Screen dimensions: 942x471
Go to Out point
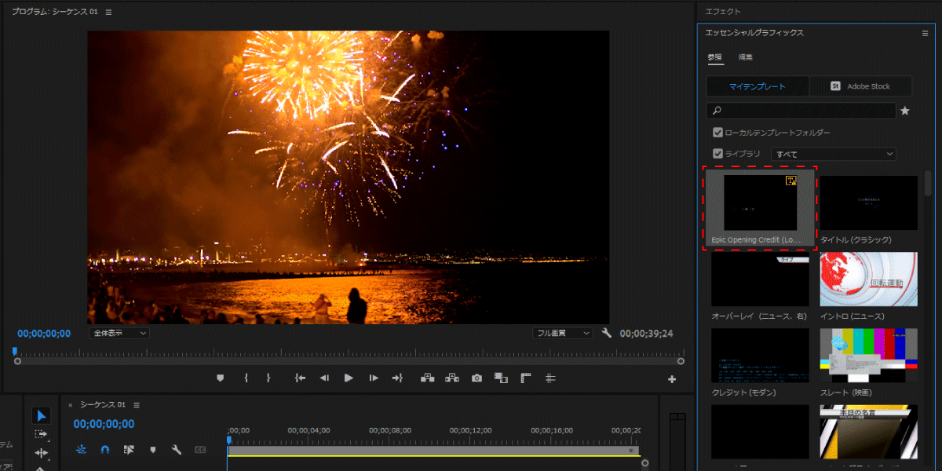point(397,378)
